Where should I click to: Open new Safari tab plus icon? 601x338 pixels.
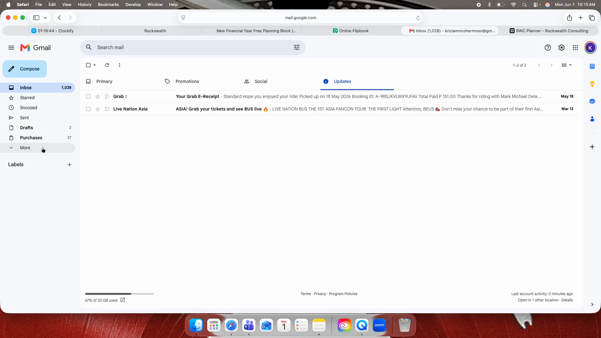coord(580,18)
